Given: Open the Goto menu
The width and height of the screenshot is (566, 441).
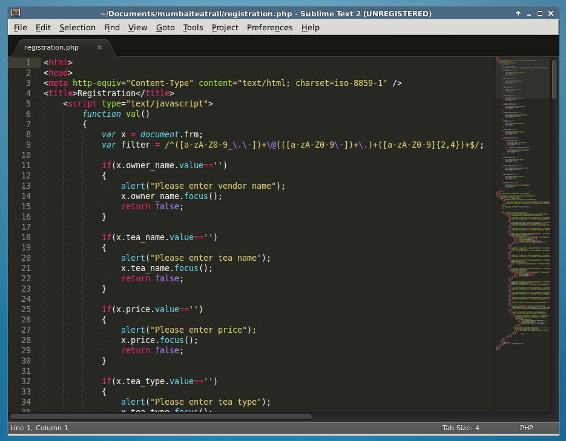Looking at the screenshot, I should click(x=165, y=27).
